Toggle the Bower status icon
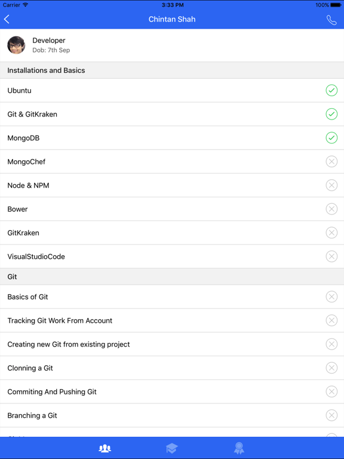This screenshot has height=459, width=344. 331,209
